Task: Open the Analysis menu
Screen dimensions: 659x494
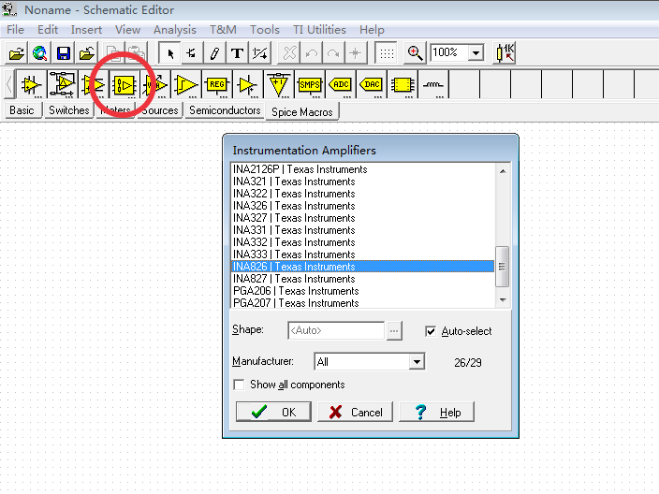Action: tap(174, 30)
